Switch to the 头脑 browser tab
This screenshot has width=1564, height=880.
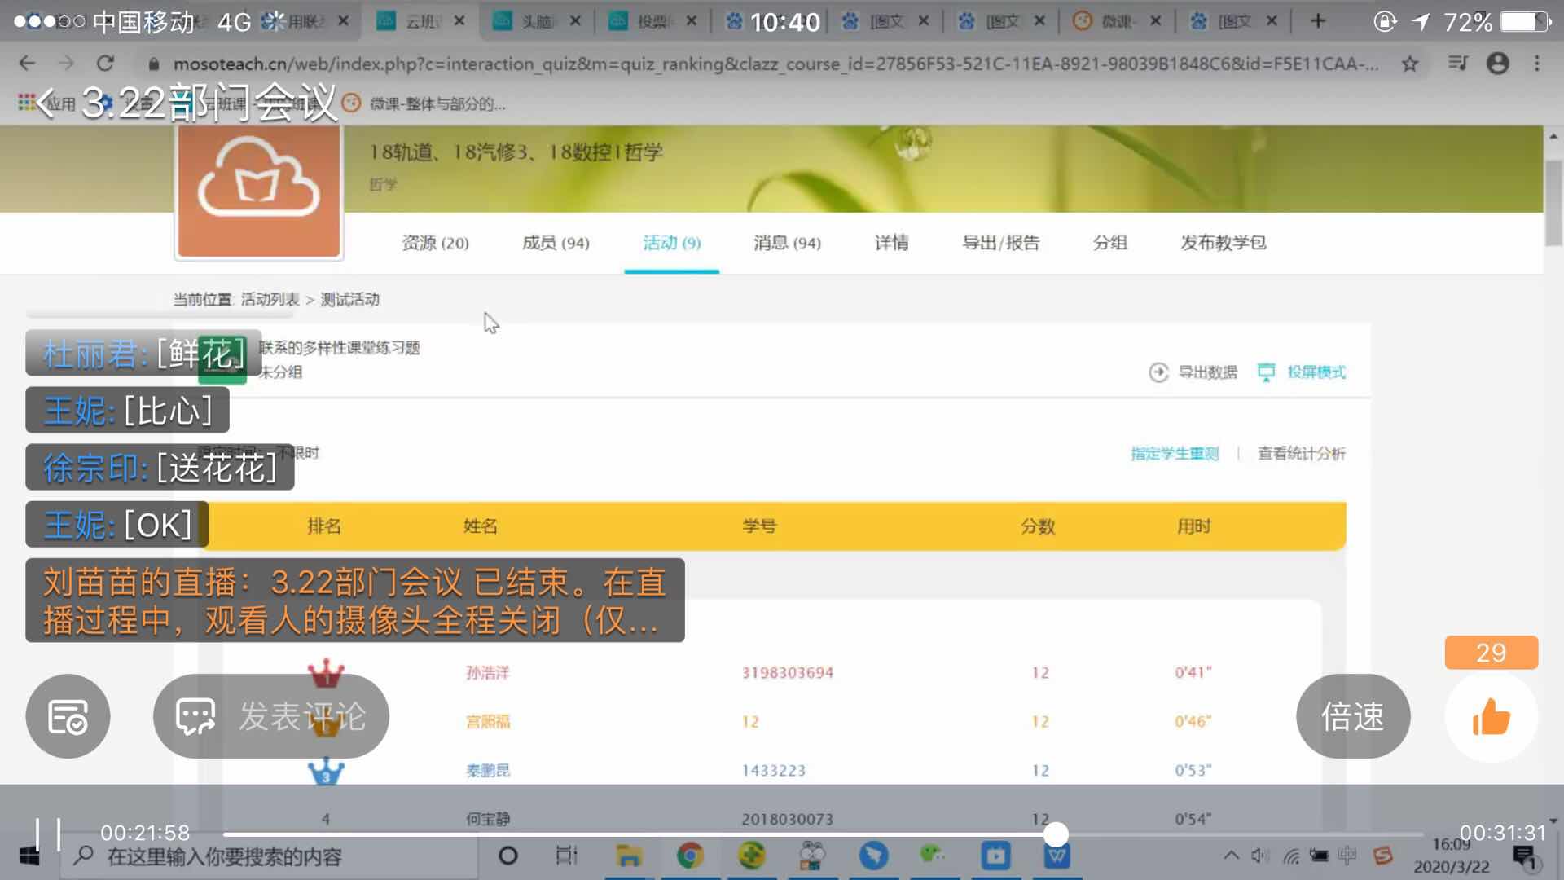[538, 22]
